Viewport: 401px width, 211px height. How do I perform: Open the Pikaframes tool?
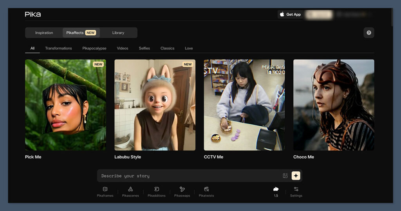tap(105, 192)
